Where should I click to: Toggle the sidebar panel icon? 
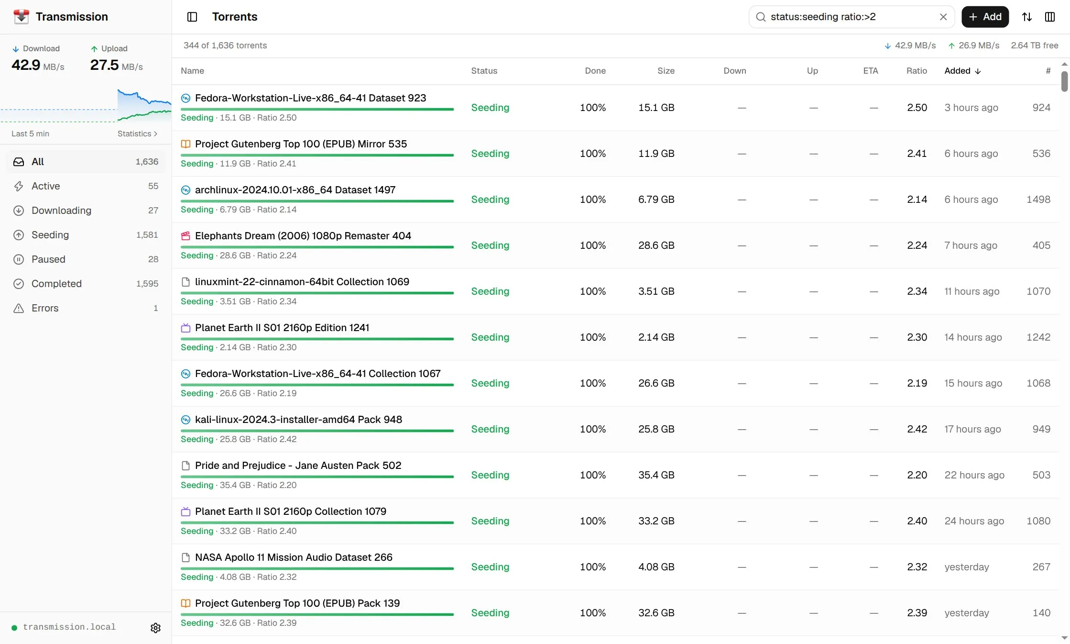(192, 17)
